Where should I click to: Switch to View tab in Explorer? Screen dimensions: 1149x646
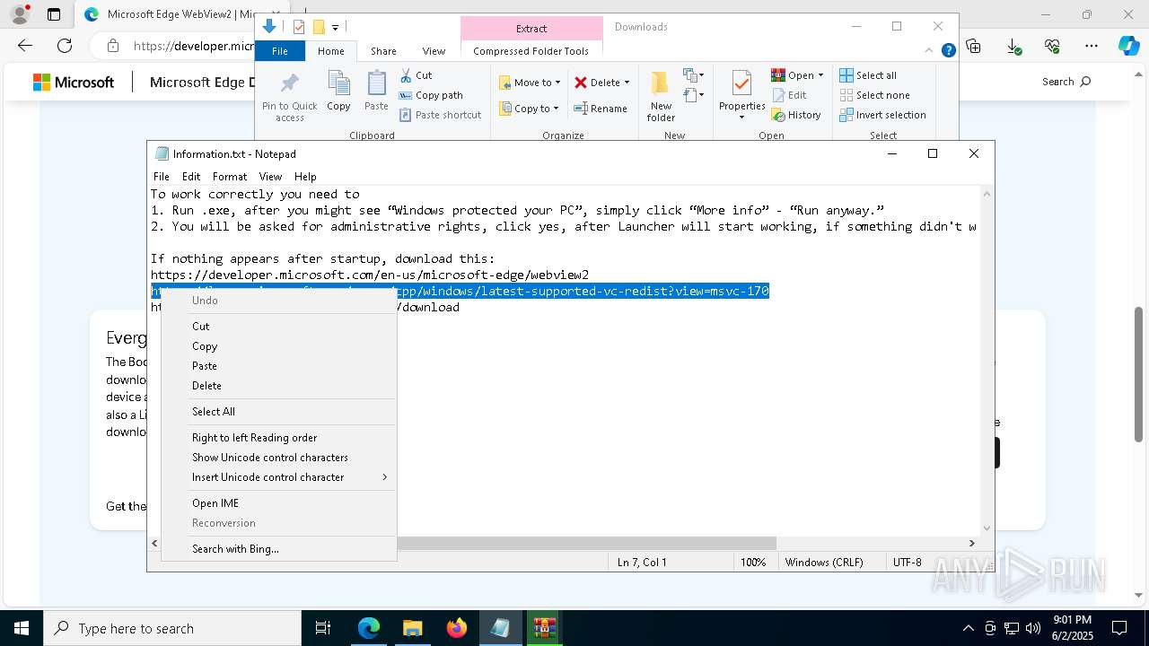[x=434, y=51]
